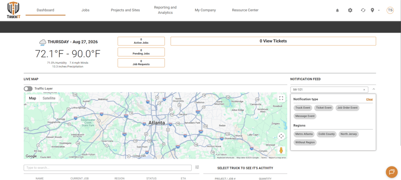
Task: Switch map to Map view
Action: pyautogui.click(x=33, y=99)
